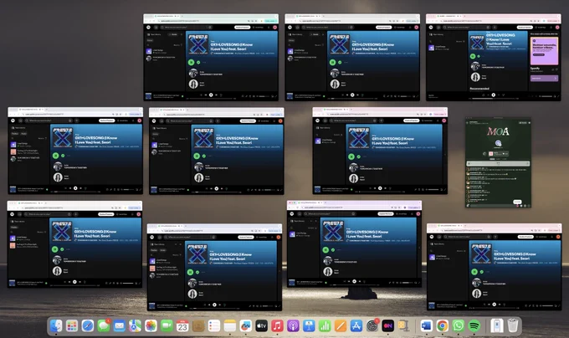Launch Keynote from the dock
The width and height of the screenshot is (569, 338).
click(x=309, y=325)
